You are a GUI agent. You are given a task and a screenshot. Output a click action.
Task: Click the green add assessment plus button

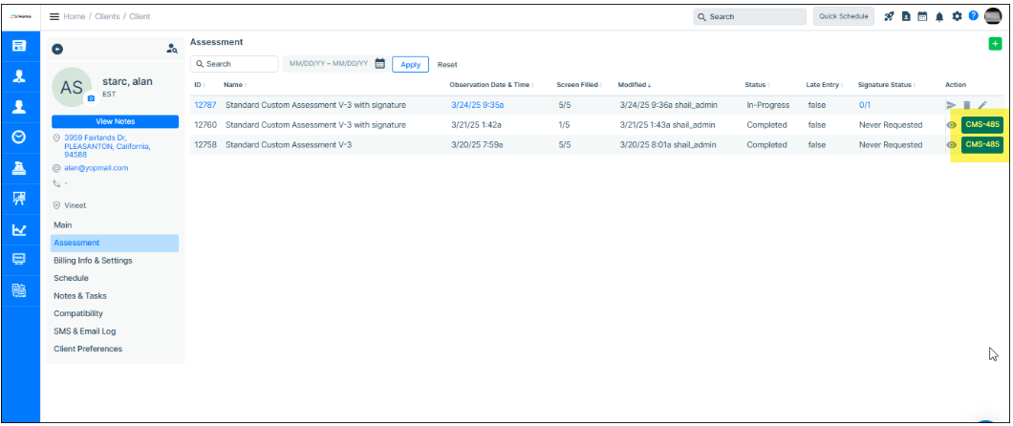click(x=995, y=44)
